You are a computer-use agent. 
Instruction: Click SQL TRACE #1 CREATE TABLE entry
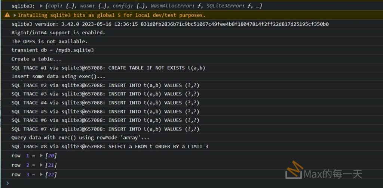108,68
